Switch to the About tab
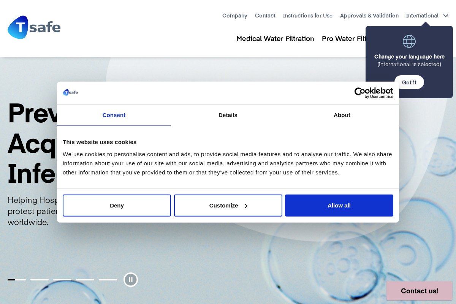Screen dimensions: 456x304 342,115
